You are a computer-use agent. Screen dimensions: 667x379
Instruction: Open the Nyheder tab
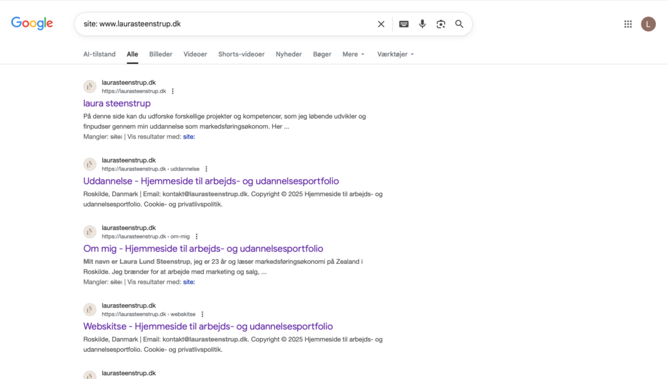point(289,54)
